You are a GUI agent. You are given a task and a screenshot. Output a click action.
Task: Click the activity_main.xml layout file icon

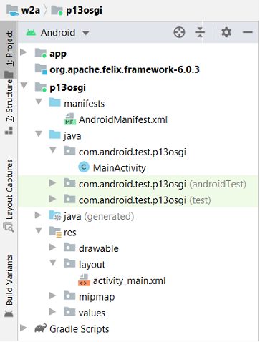[84, 280]
